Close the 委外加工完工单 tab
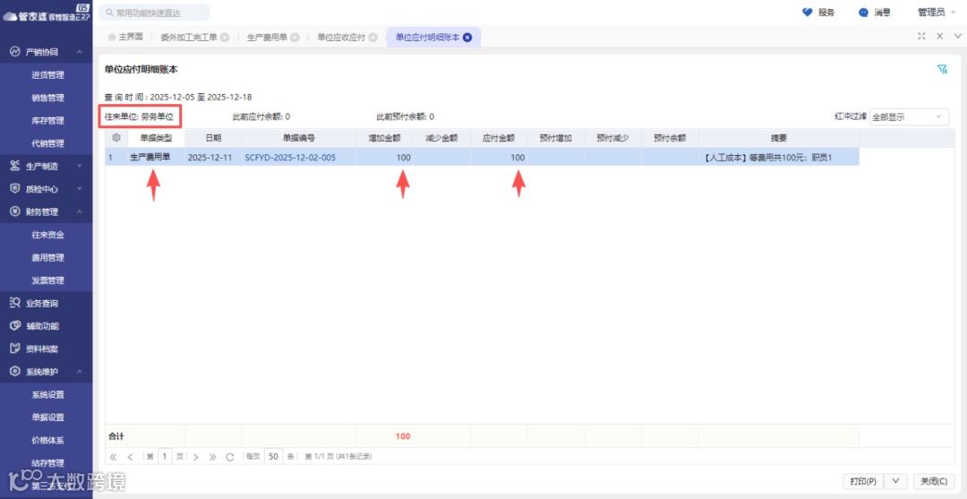 [225, 37]
